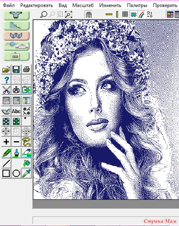Click the scissors cut icon
This screenshot has width=179, height=226.
pos(6,90)
